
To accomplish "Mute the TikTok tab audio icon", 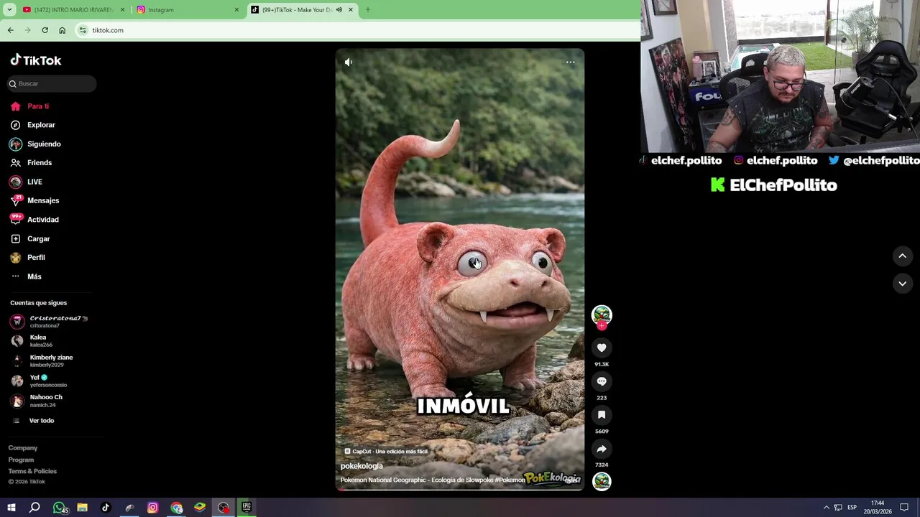I will 339,10.
